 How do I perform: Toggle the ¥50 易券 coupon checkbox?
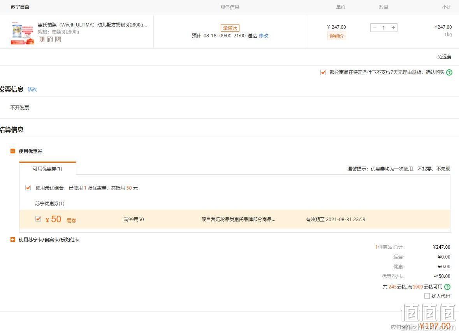[38, 219]
